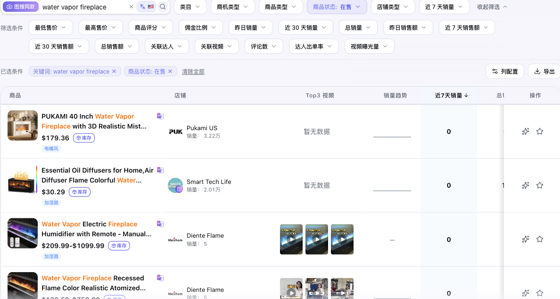Image resolution: width=560 pixels, height=299 pixels.
Task: Click the Pukami US store logo
Action: pyautogui.click(x=176, y=132)
